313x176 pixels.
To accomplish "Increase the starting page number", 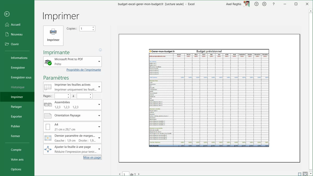I will (x=68, y=95).
